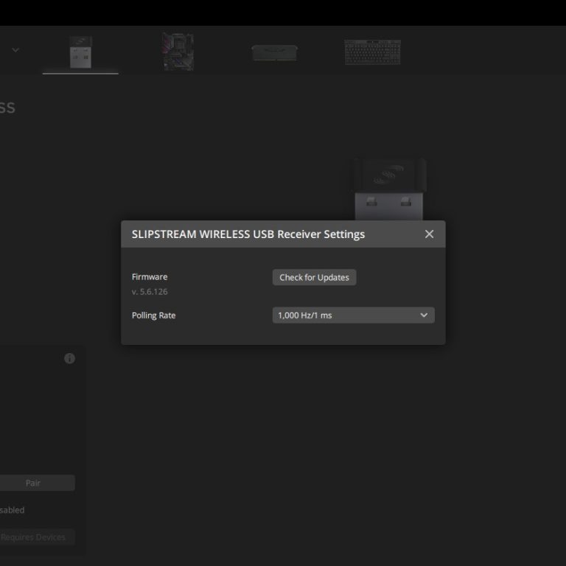Click the Pair button
This screenshot has height=566, width=566.
(33, 483)
